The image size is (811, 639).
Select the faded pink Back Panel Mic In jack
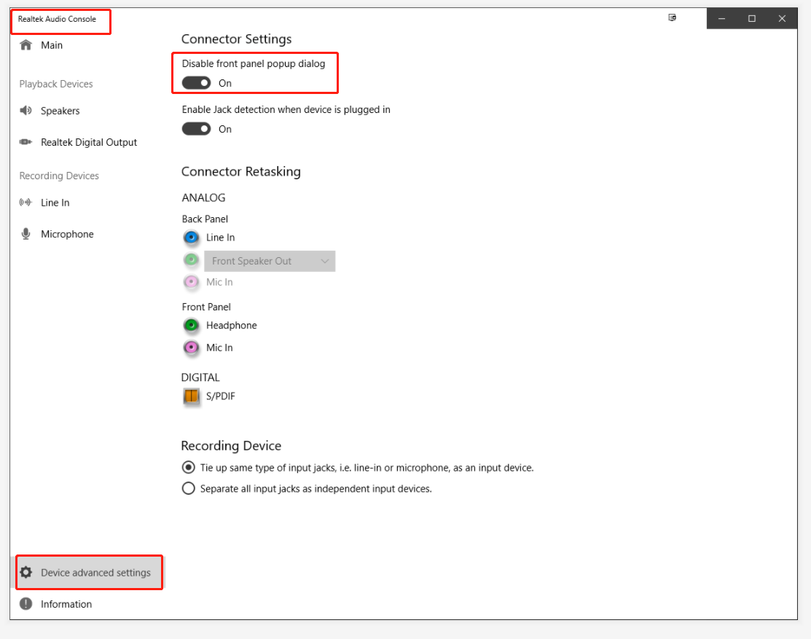192,282
